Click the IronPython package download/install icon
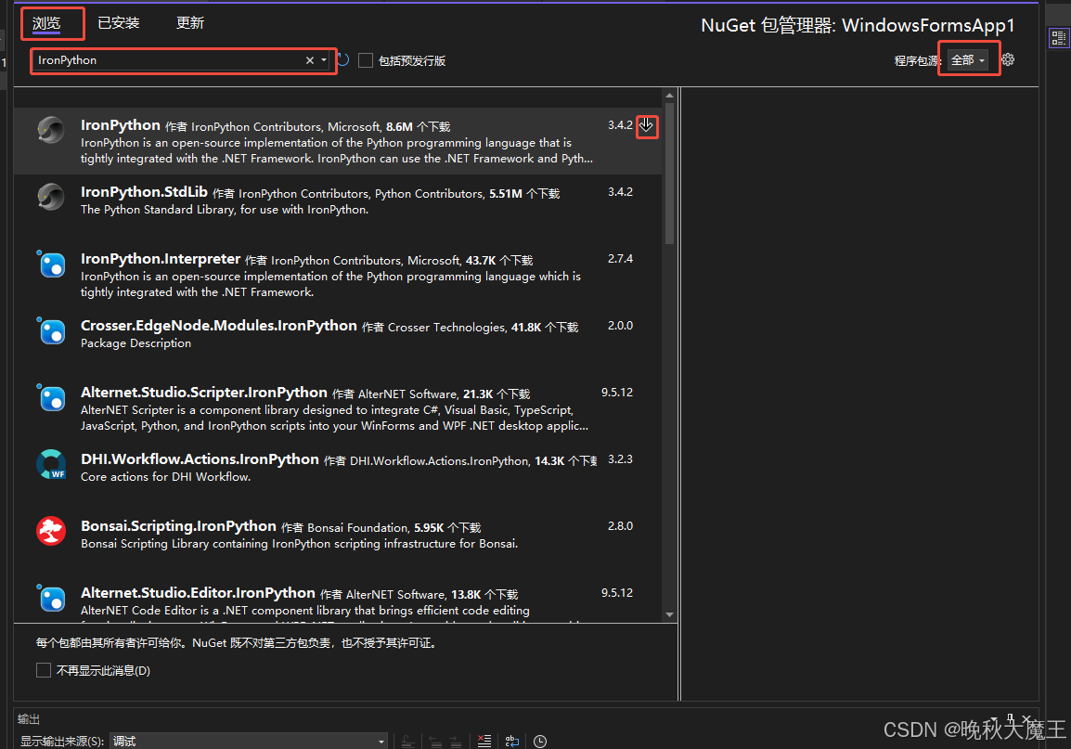The height and width of the screenshot is (749, 1071). pos(647,126)
